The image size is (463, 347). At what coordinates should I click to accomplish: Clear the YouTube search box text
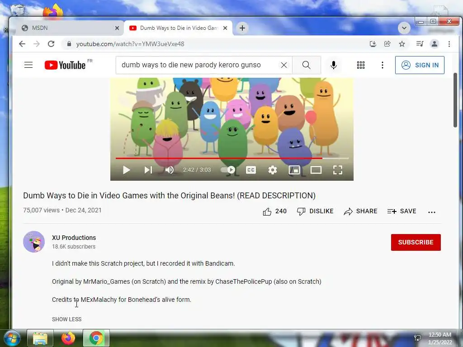click(x=284, y=65)
